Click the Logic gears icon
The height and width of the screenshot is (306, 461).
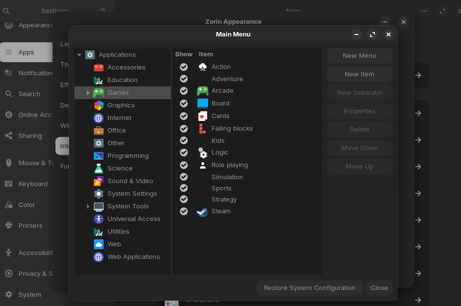[x=202, y=153]
